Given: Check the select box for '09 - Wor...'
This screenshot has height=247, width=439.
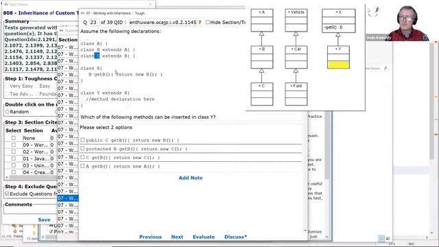Looking at the screenshot, I should click(x=14, y=145).
